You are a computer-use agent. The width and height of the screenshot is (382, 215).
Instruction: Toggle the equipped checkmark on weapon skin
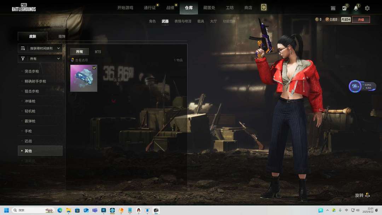click(94, 68)
